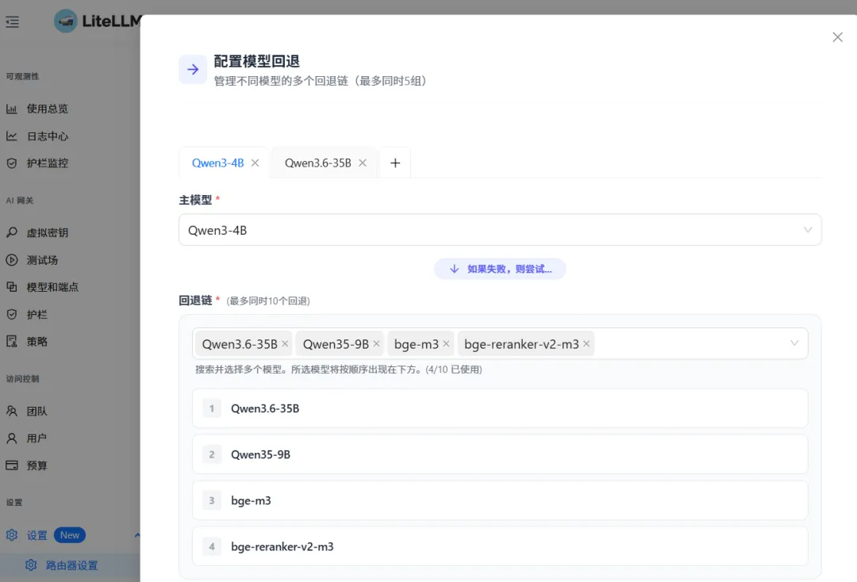857x582 pixels.
Task: Click the 预算 credit card icon
Action: click(11, 465)
